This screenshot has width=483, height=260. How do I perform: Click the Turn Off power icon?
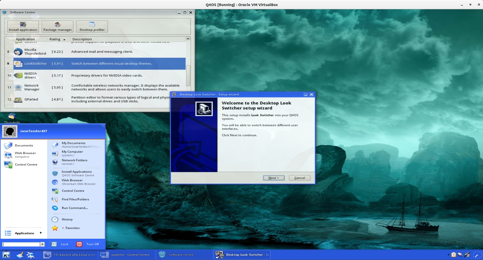click(79, 244)
